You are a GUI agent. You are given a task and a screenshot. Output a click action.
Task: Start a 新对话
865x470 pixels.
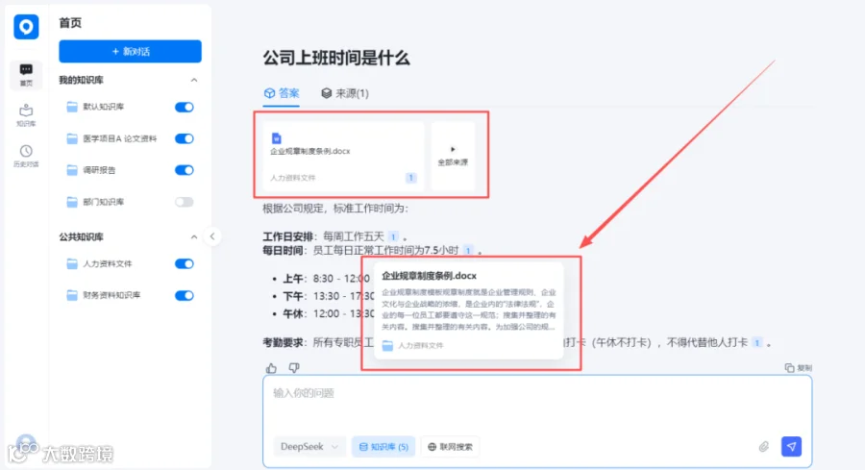pos(130,51)
